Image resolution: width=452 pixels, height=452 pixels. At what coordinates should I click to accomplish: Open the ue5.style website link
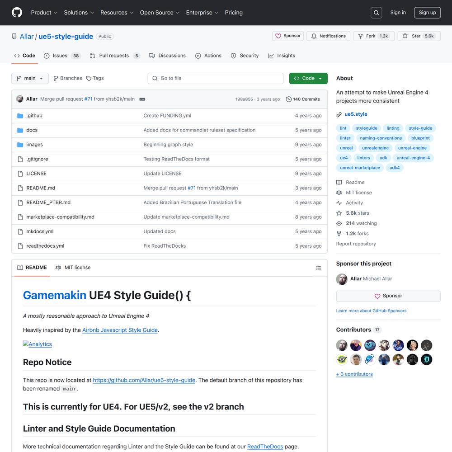tap(356, 114)
